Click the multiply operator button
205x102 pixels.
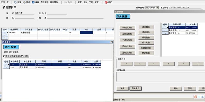(x=154, y=64)
